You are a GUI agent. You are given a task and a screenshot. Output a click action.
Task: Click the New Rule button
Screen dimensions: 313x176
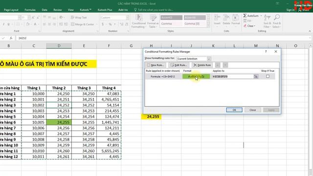[x=156, y=65]
